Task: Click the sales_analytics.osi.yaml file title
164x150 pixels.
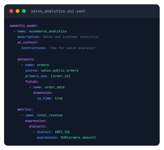Action: 58,11
